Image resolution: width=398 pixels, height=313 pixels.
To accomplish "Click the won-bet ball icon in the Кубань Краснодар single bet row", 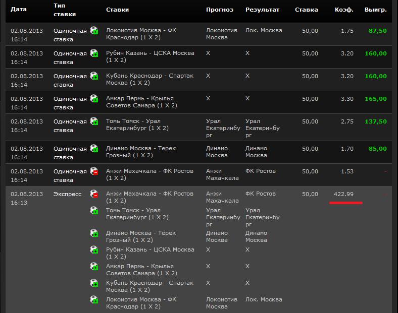I will point(94,76).
